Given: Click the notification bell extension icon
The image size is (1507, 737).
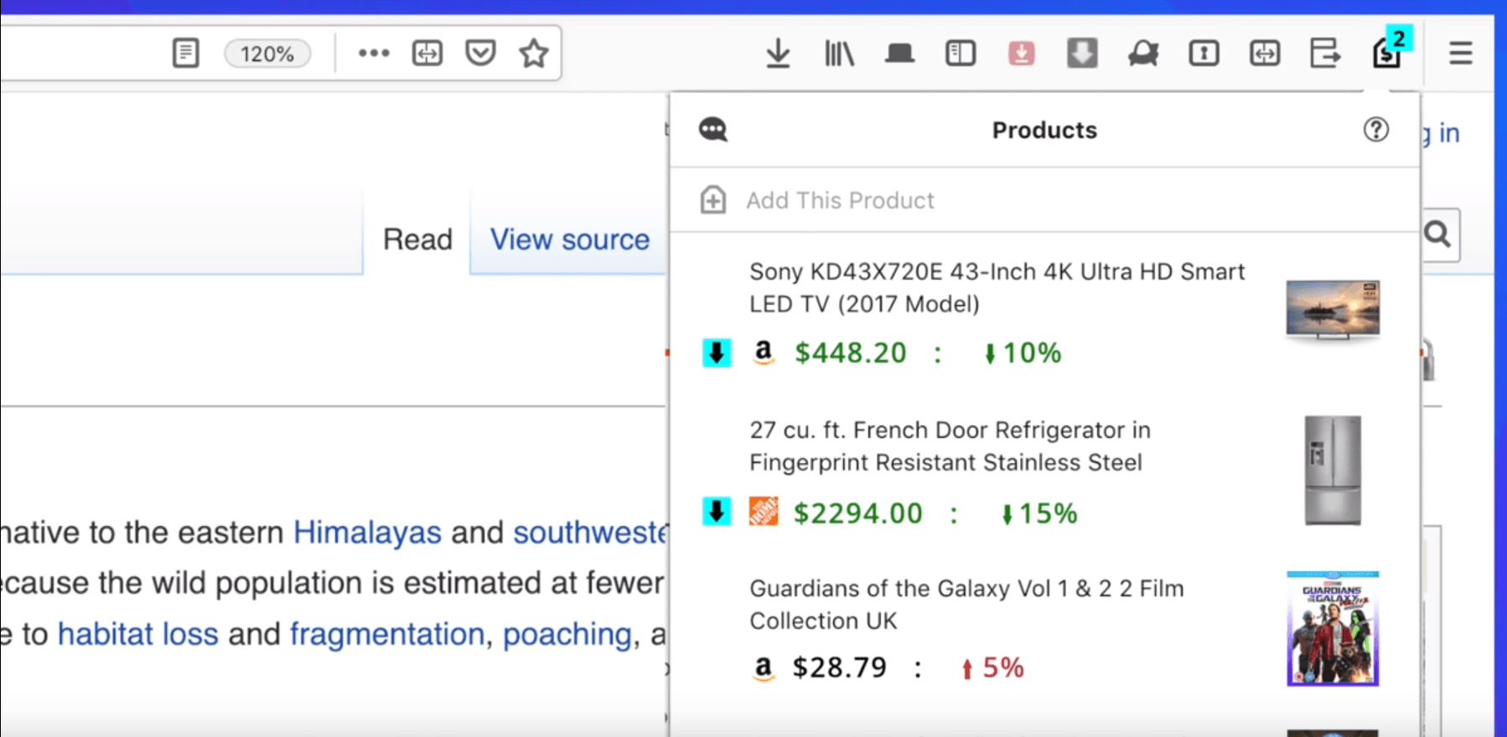Looking at the screenshot, I should [1143, 54].
